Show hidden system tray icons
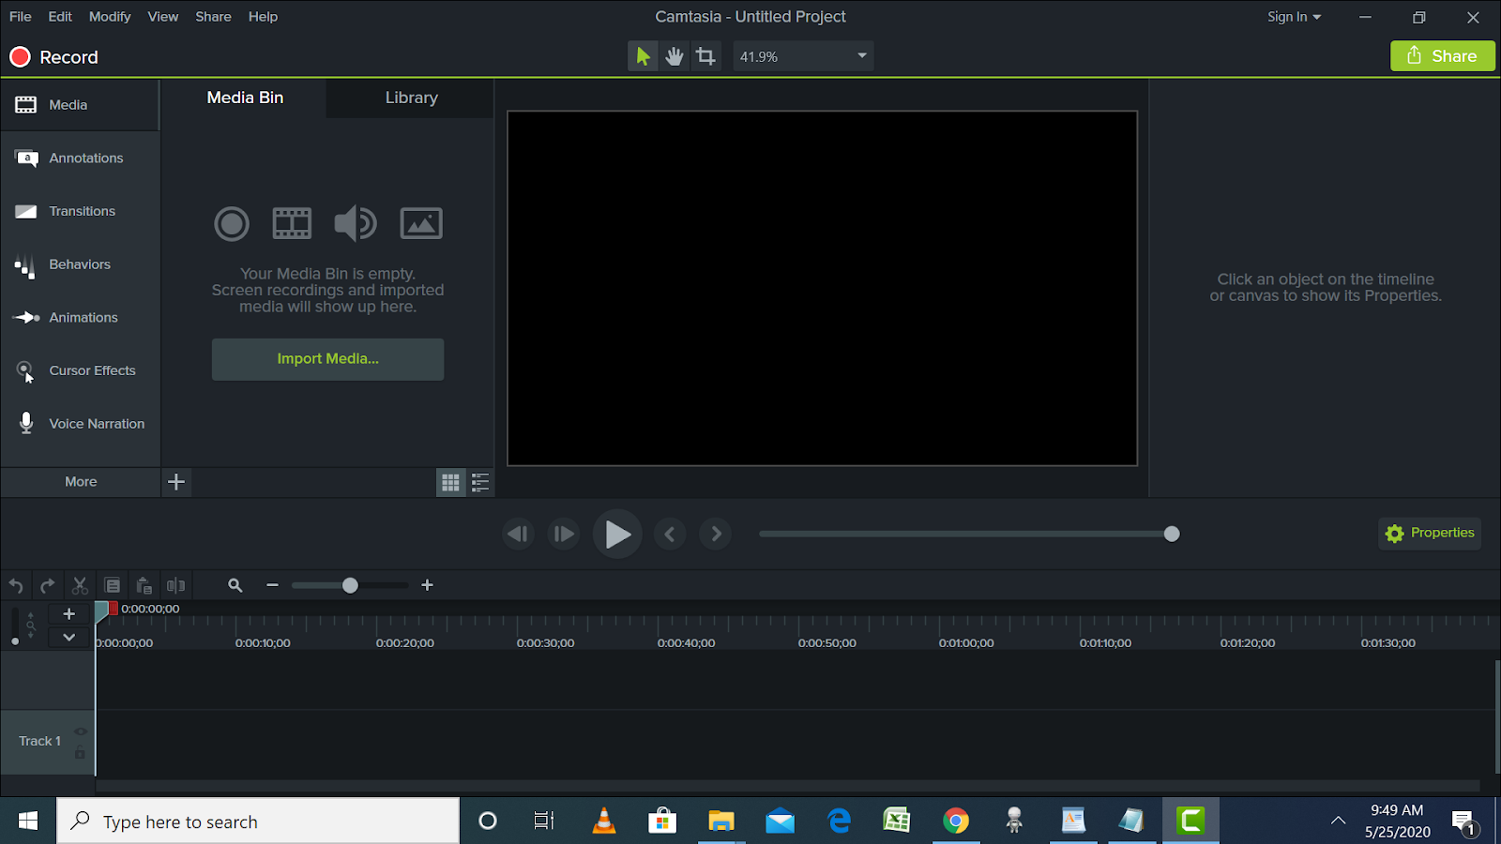Image resolution: width=1501 pixels, height=844 pixels. click(1339, 821)
